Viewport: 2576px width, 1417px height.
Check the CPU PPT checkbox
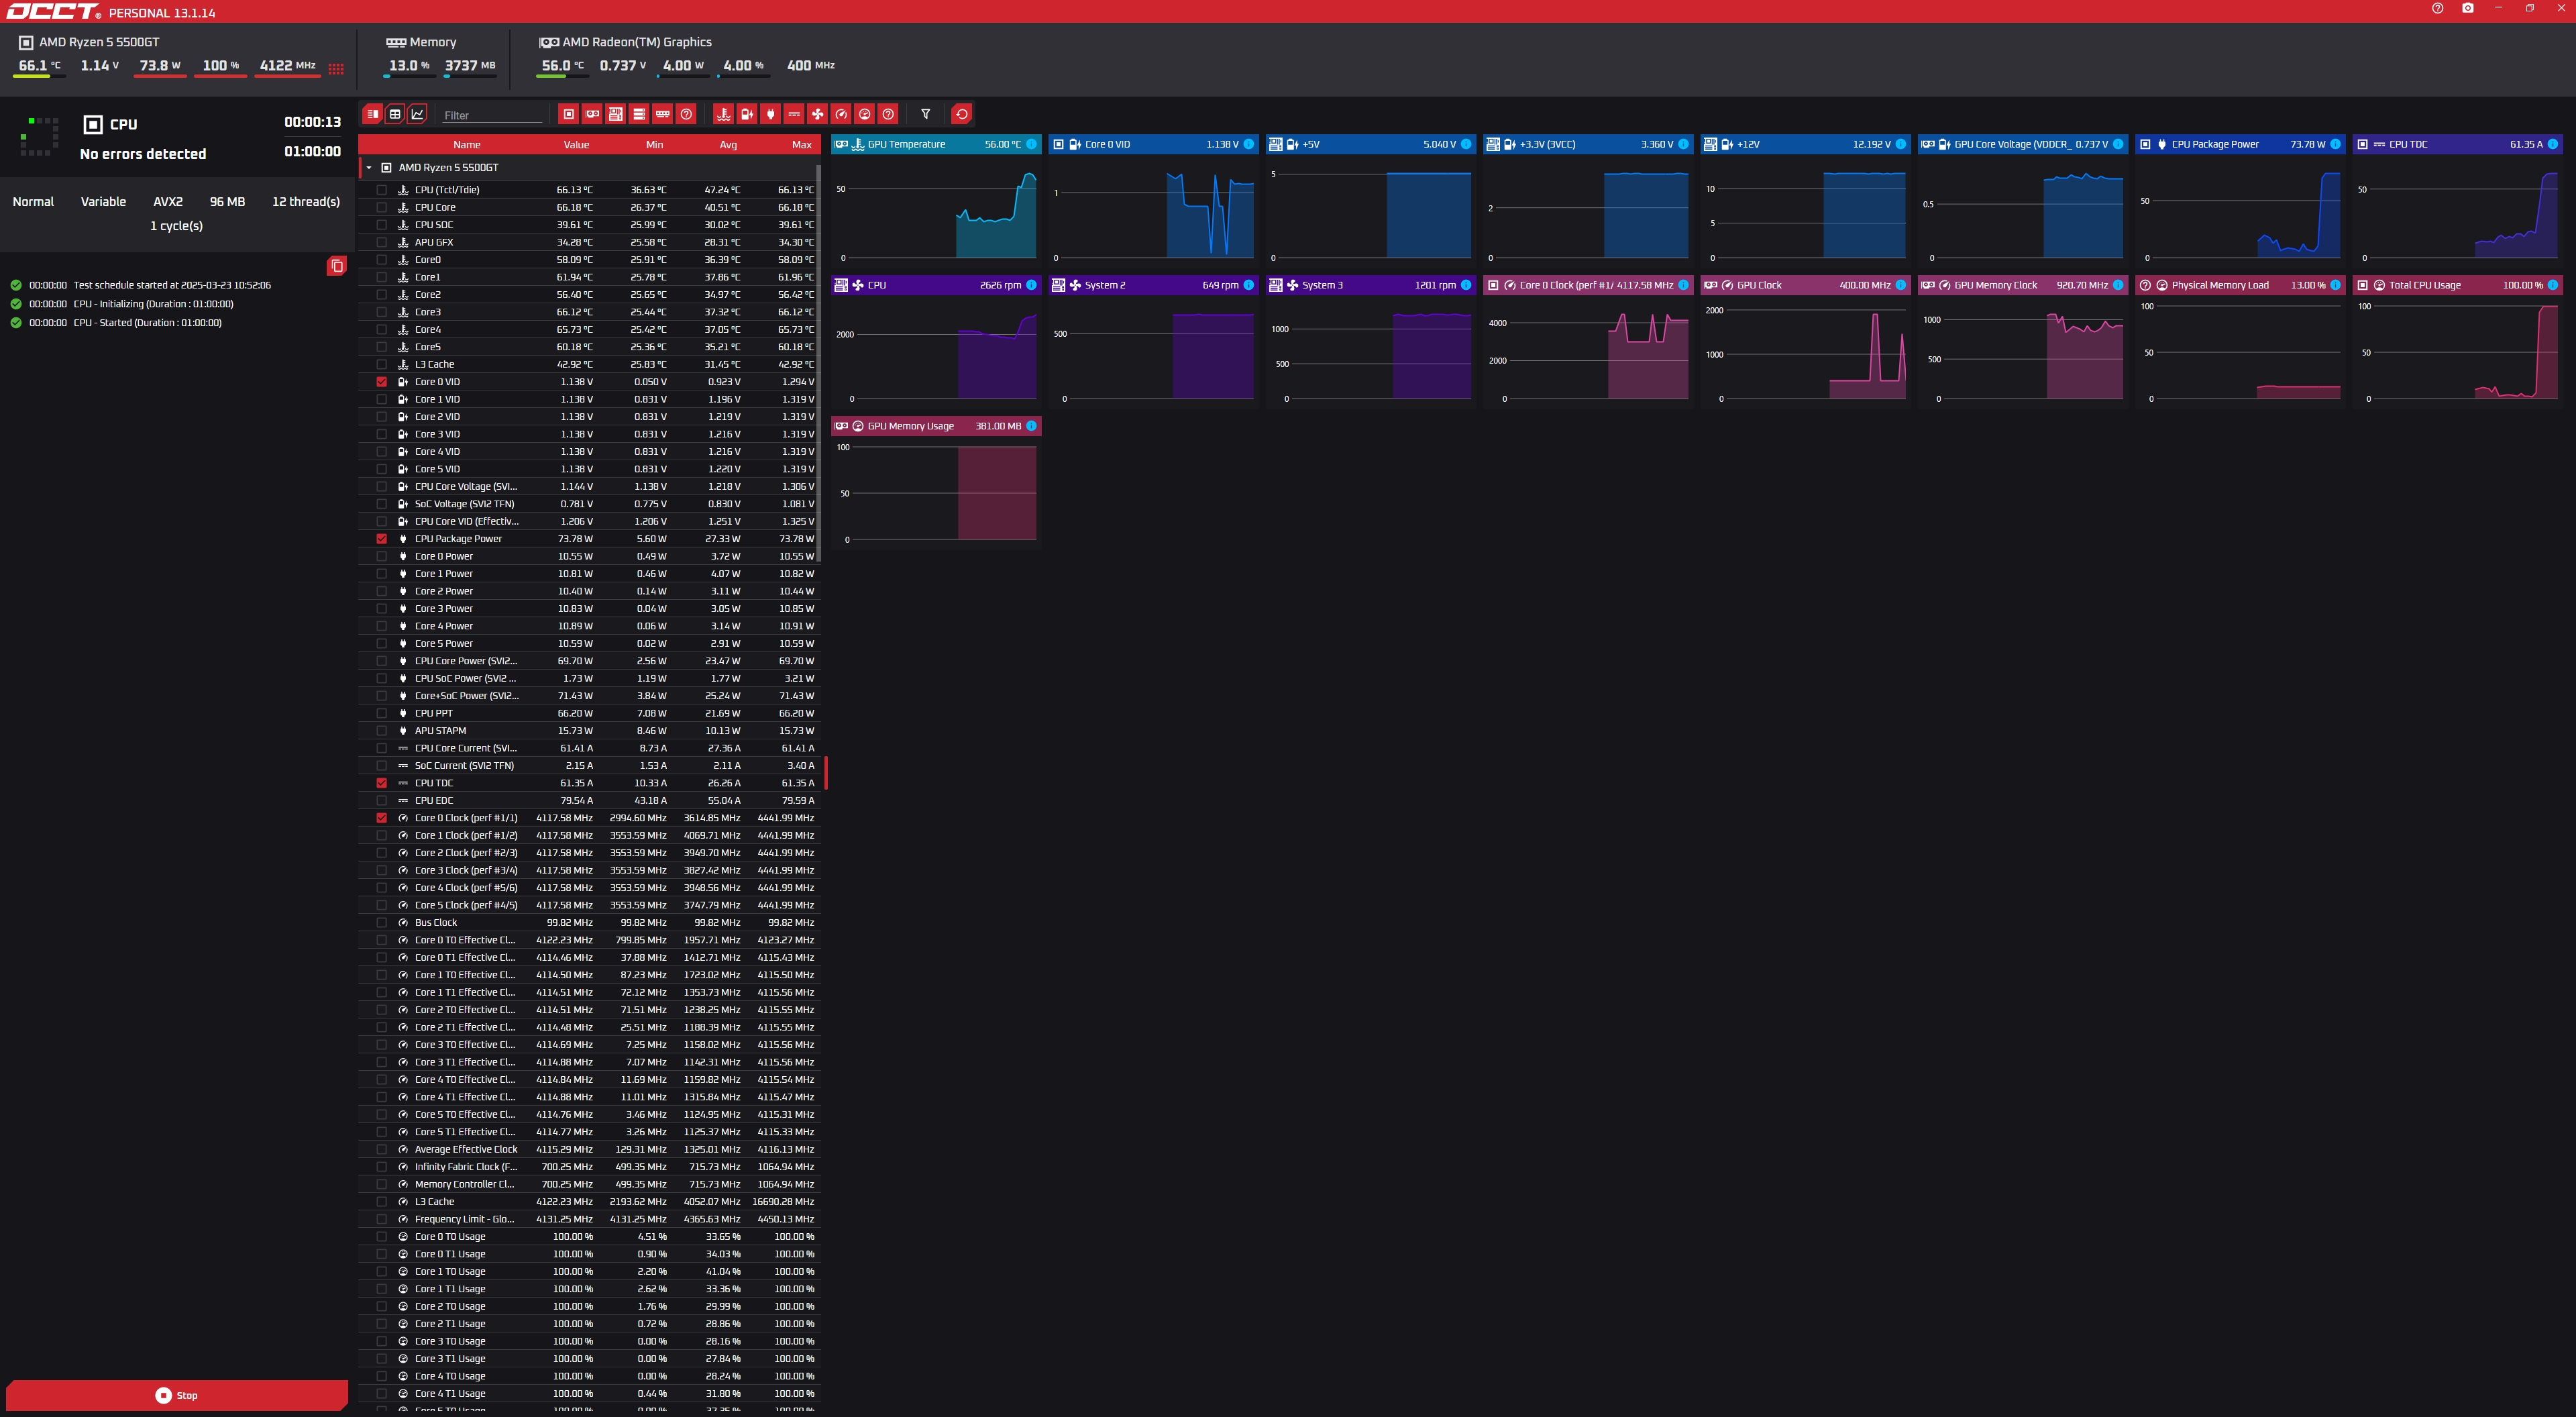pos(382,713)
